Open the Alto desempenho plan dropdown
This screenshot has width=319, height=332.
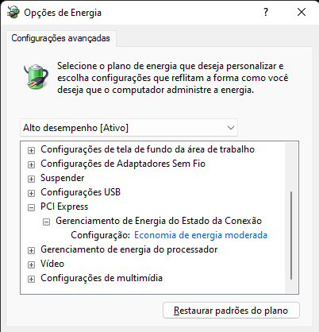point(129,128)
